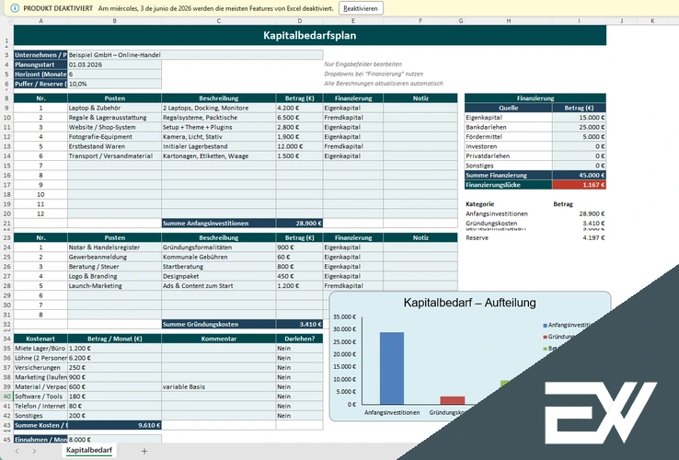Viewport: 679px width, 460px height.
Task: Click the Investoren amount cell showing 0 €
Action: pyautogui.click(x=579, y=146)
